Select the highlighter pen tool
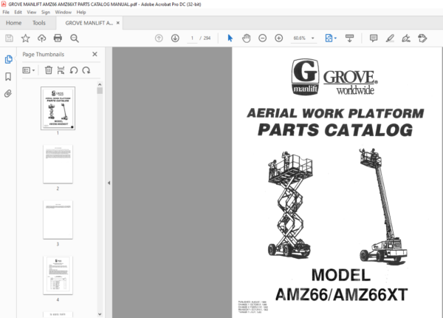Screen dimensions: 443x318 390,38
